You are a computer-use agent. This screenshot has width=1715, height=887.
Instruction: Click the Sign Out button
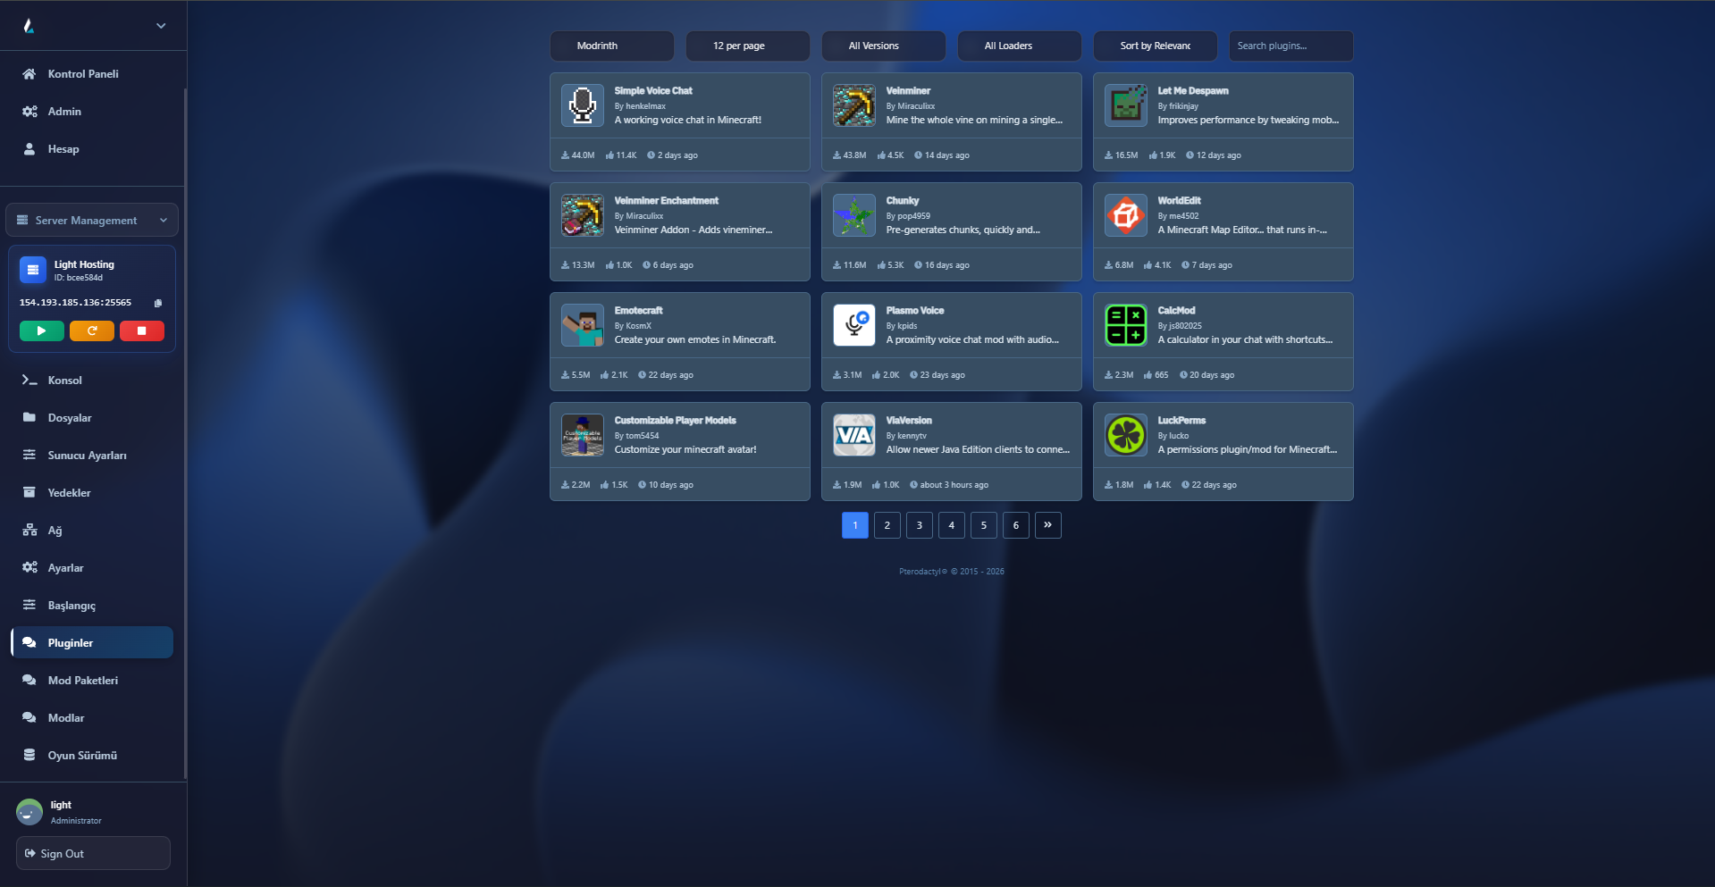coord(93,853)
